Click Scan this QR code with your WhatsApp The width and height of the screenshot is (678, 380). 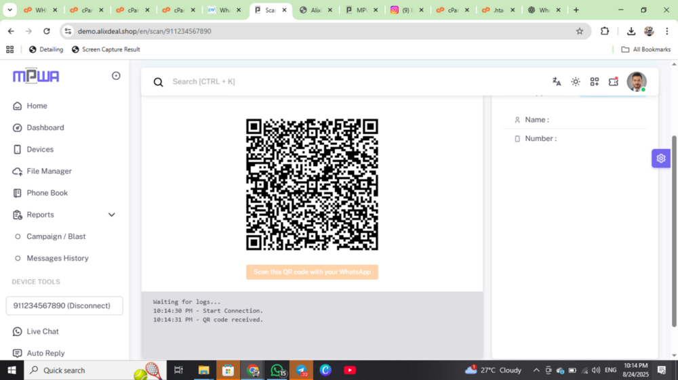pyautogui.click(x=312, y=272)
